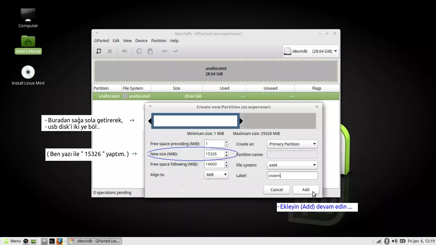The height and width of the screenshot is (245, 436).
Task: Expand the File system ext4 dropdown
Action: click(292, 165)
